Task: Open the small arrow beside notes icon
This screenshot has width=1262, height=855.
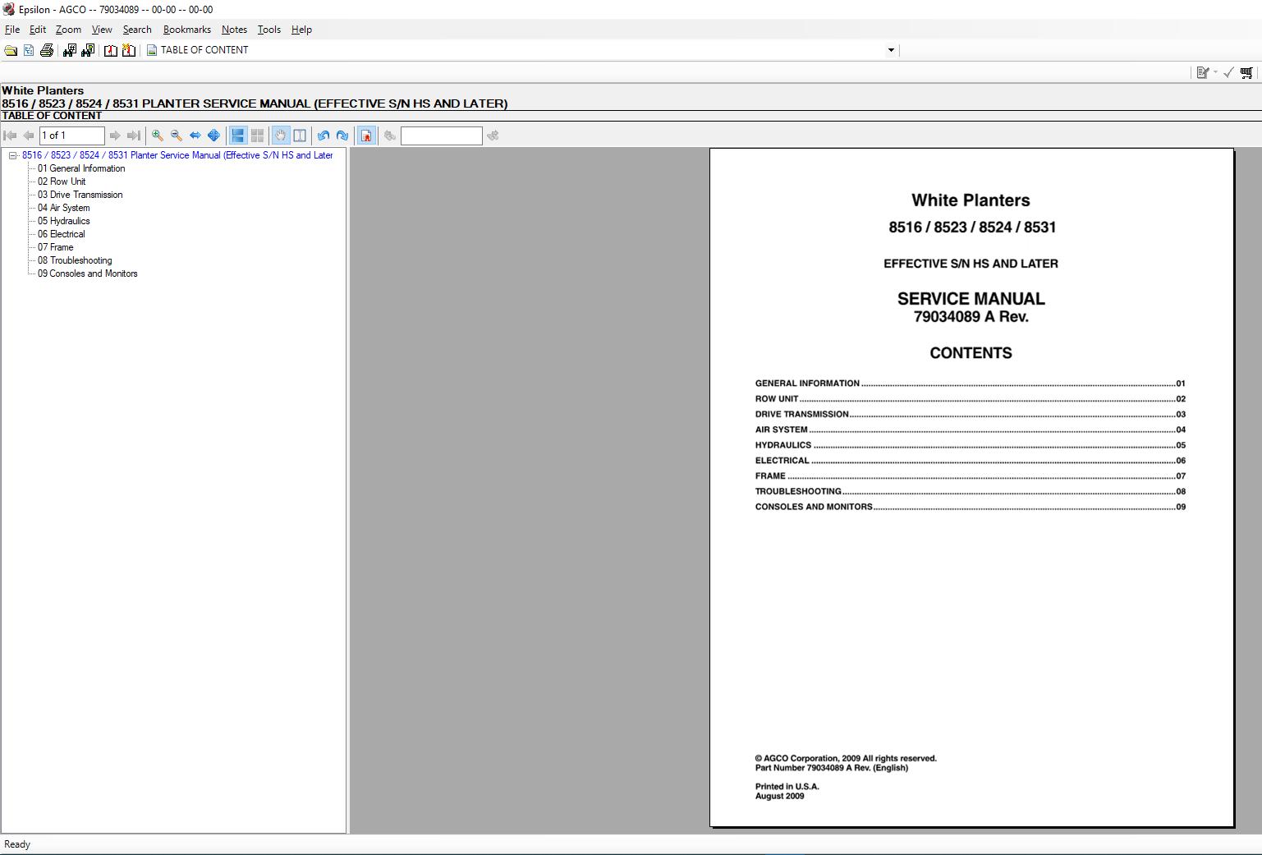Action: [x=1215, y=73]
